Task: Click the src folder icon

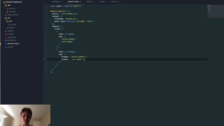Action: pyautogui.click(x=6, y=18)
